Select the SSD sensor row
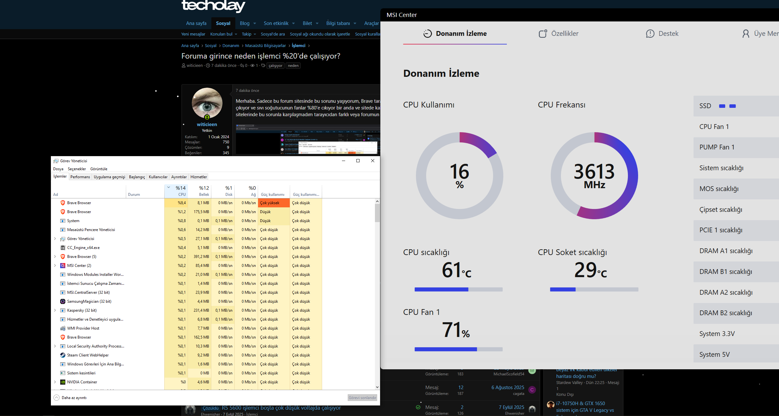Viewport: 779px width, 416px height. coord(736,106)
